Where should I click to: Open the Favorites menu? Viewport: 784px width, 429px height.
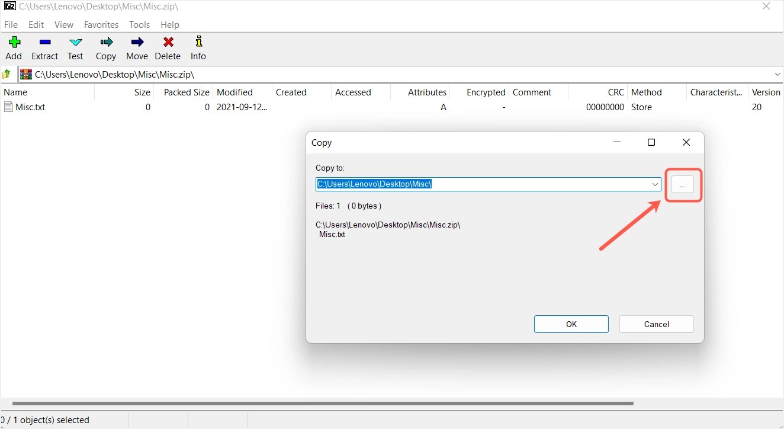pyautogui.click(x=101, y=25)
